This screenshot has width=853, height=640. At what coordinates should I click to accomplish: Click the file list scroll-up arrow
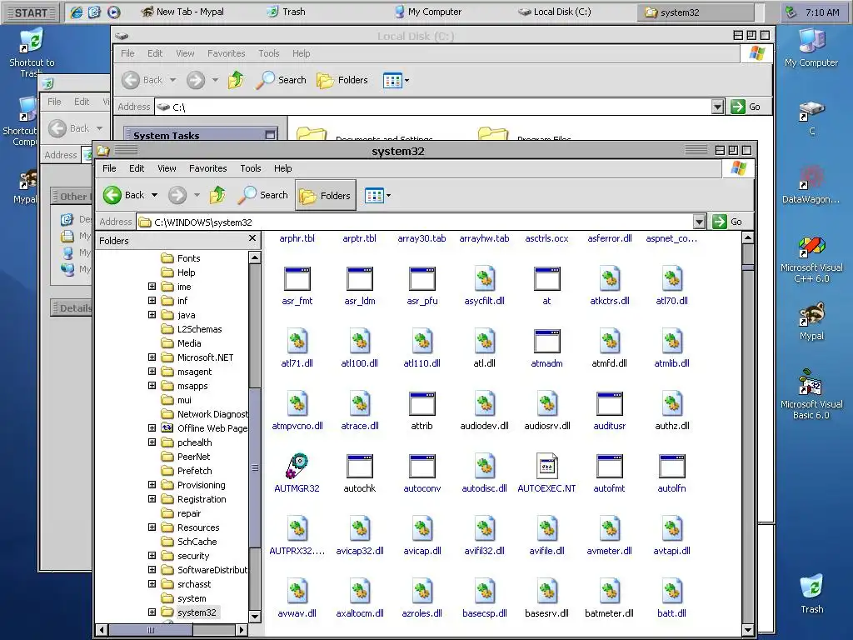click(748, 237)
